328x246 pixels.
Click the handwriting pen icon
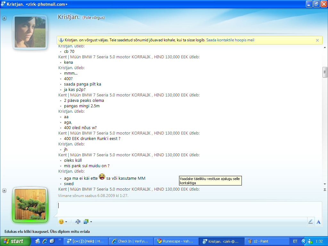tap(310, 221)
